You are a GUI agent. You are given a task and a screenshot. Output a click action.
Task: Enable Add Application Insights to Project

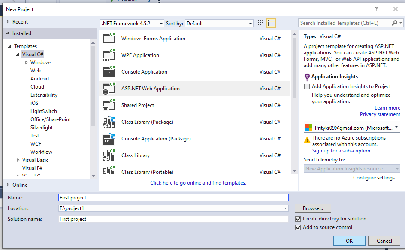click(x=307, y=86)
